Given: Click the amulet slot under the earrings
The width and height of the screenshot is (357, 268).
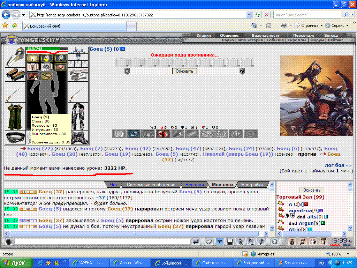Looking at the screenshot, I should pos(78,57).
